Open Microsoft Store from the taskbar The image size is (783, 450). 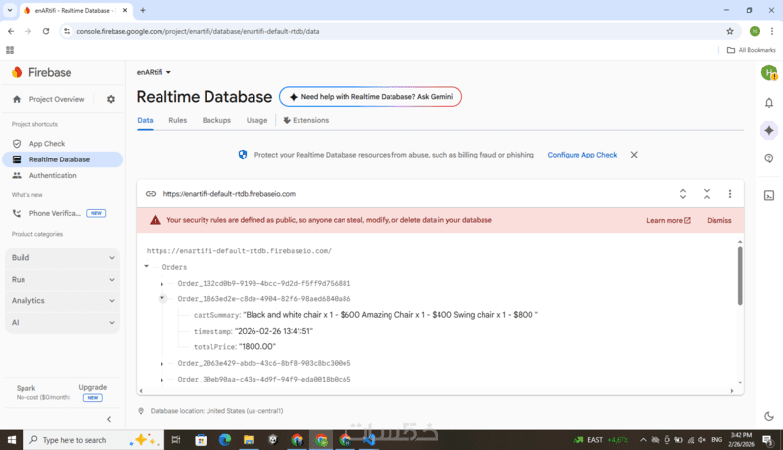[x=201, y=440]
